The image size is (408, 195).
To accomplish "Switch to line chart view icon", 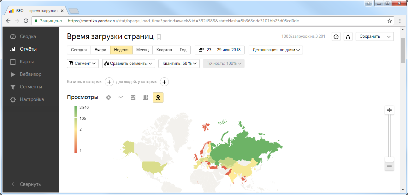I will 121,97.
